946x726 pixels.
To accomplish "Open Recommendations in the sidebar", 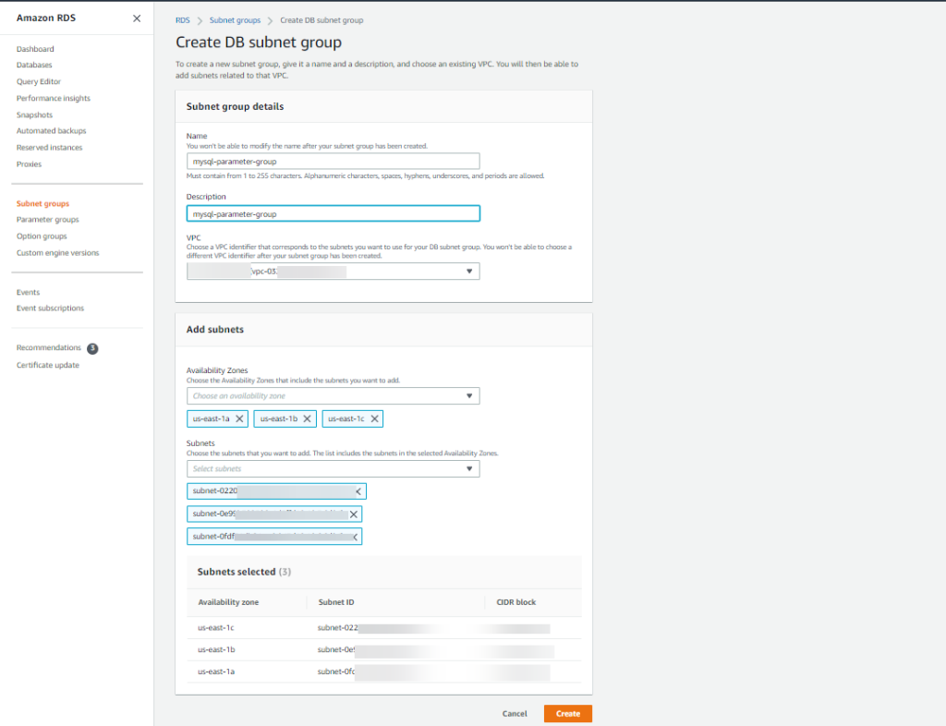I will (x=48, y=348).
